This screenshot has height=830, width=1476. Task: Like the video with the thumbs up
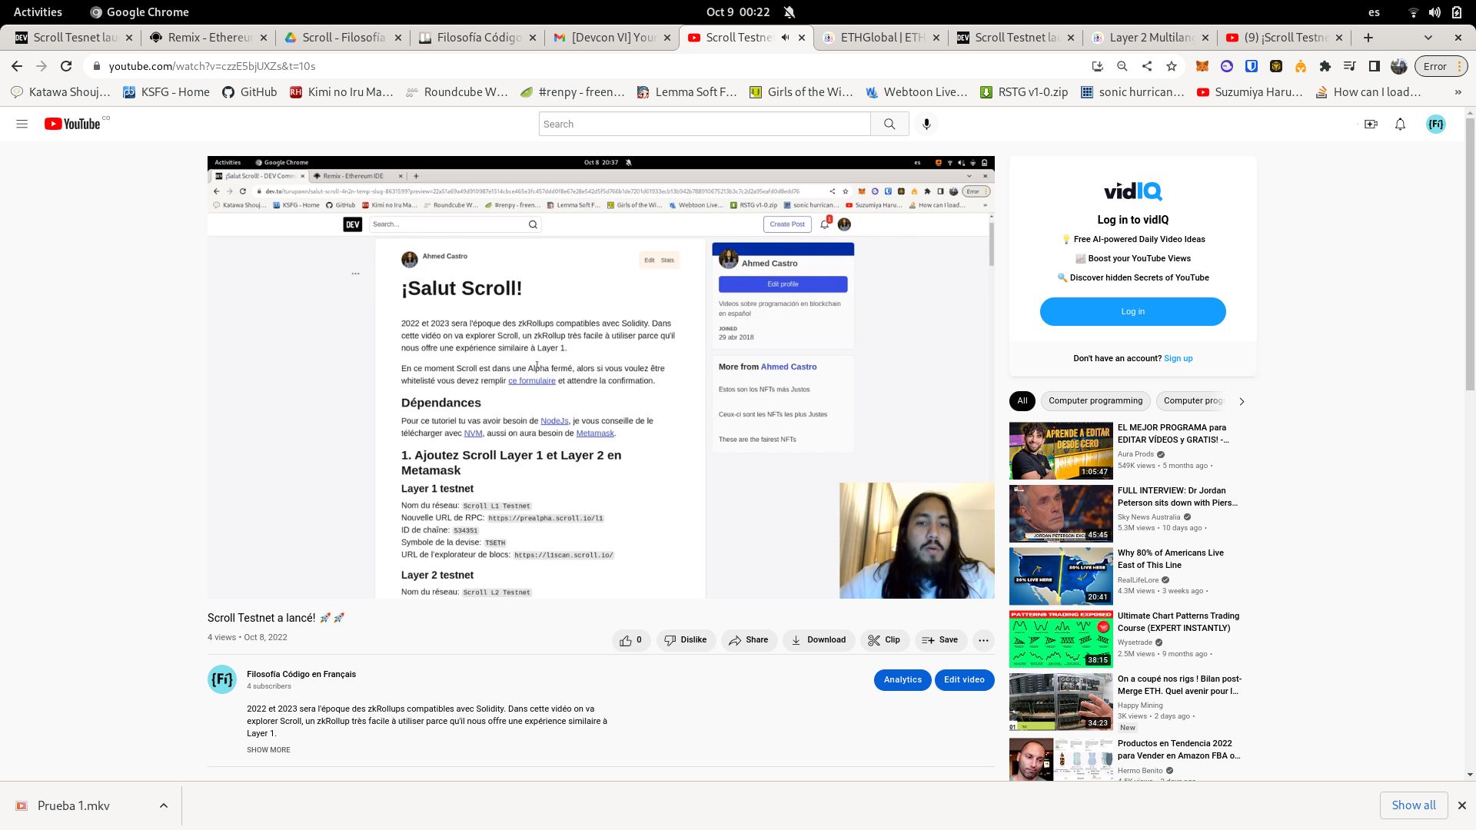(x=631, y=639)
